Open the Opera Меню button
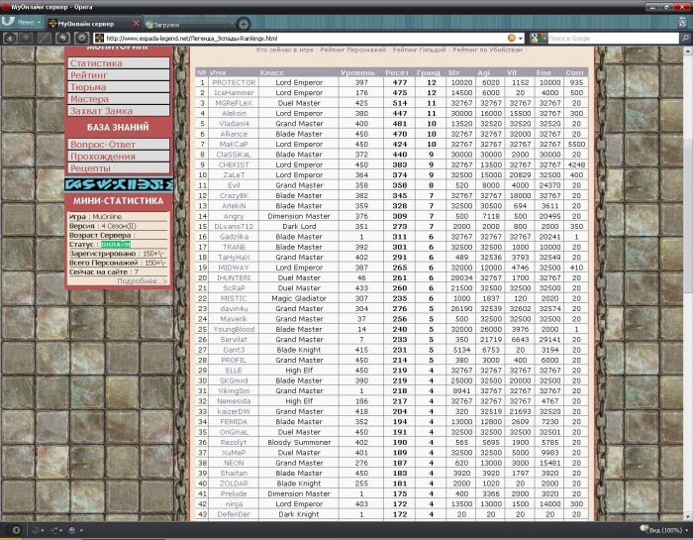The image size is (693, 540). (20, 22)
